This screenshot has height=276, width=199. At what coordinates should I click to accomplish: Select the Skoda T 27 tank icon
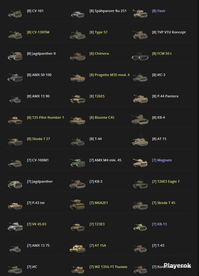coord(15,142)
